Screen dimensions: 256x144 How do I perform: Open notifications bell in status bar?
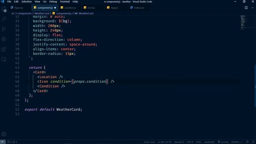click(253, 142)
